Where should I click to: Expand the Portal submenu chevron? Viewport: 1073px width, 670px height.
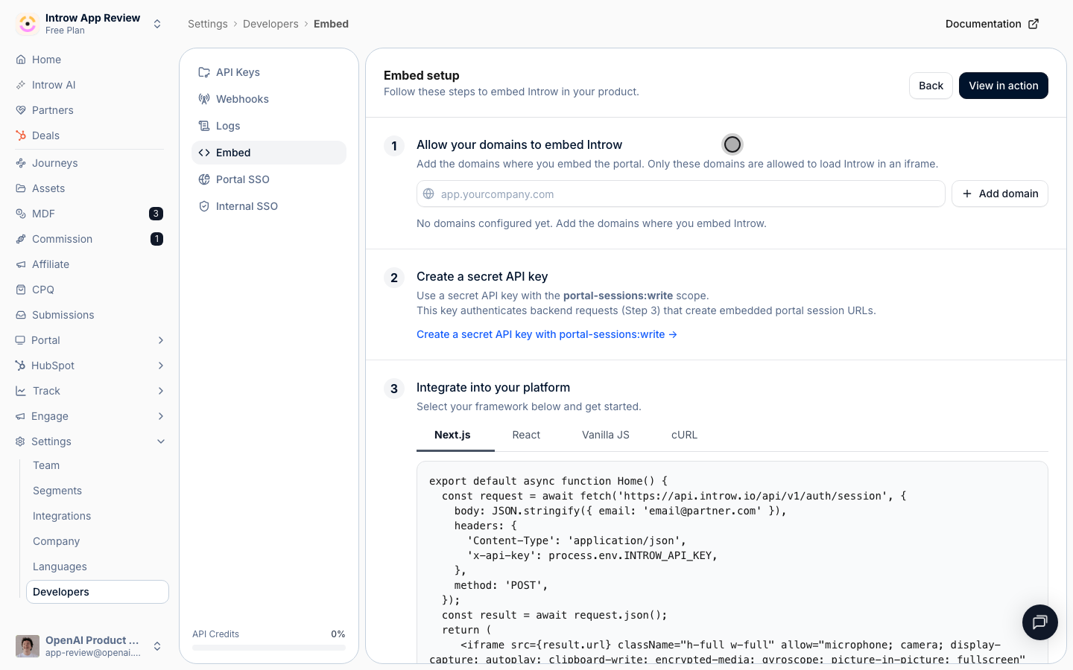161,340
